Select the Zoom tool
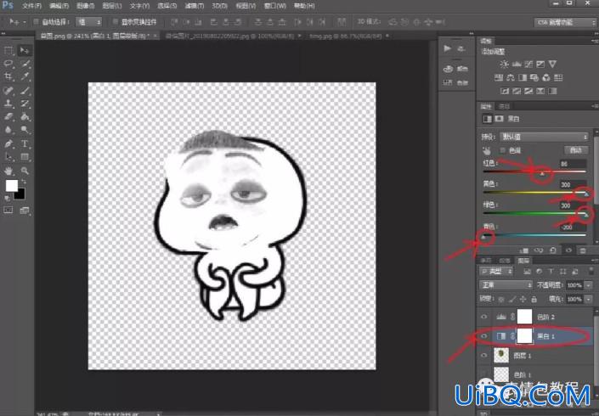This screenshot has height=416, width=599. click(x=25, y=171)
